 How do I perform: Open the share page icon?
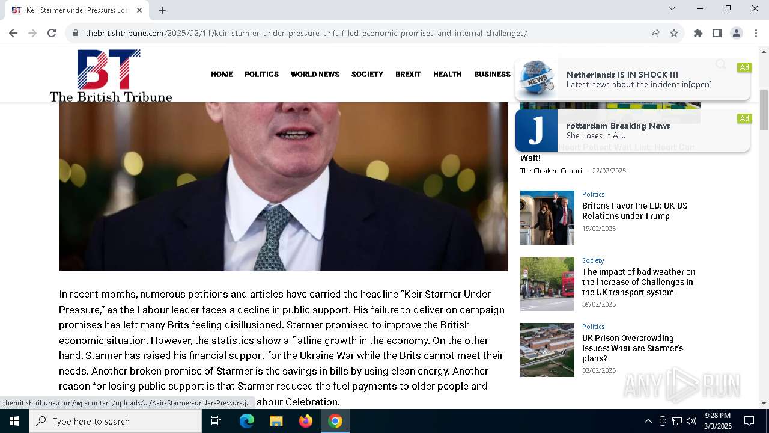pyautogui.click(x=655, y=33)
